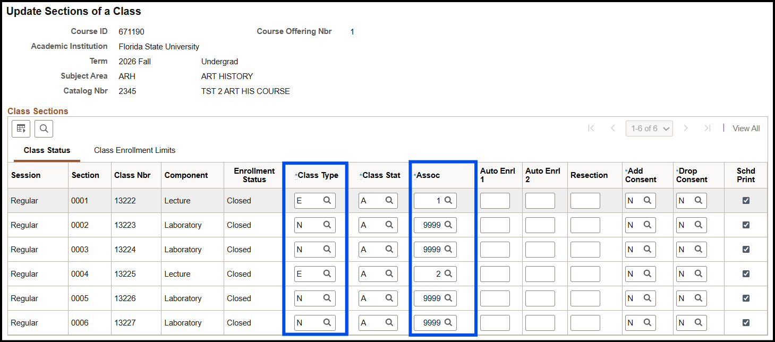Viewport: 775px width, 342px height.
Task: Click the View All link
Action: pyautogui.click(x=746, y=128)
